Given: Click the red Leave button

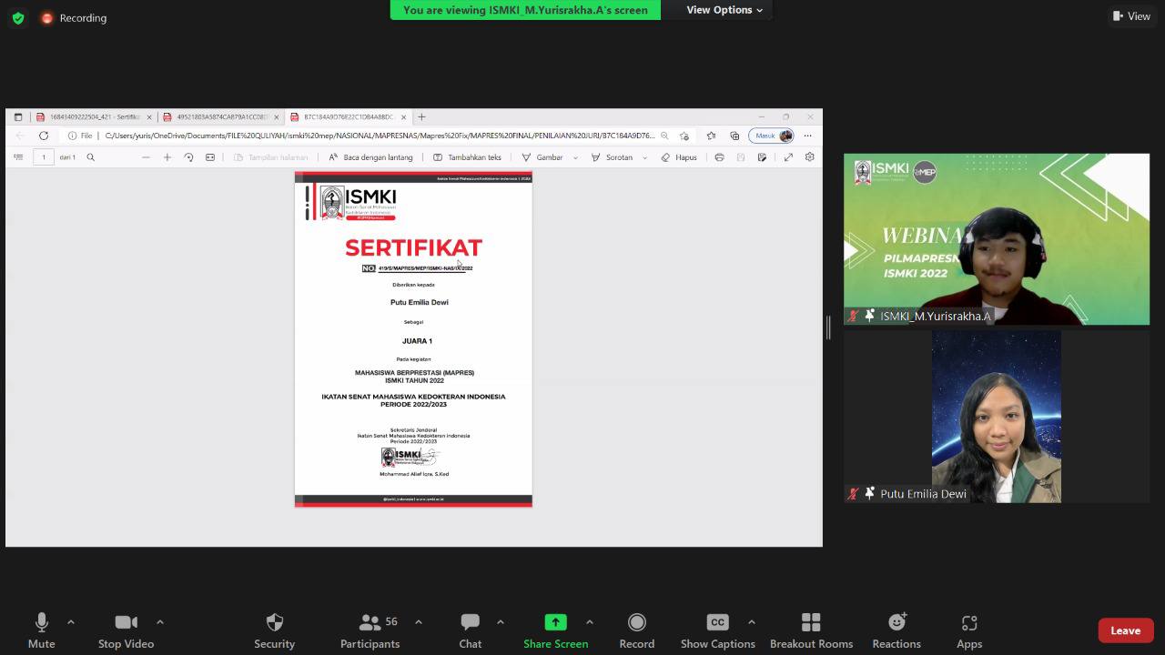Looking at the screenshot, I should tap(1125, 630).
